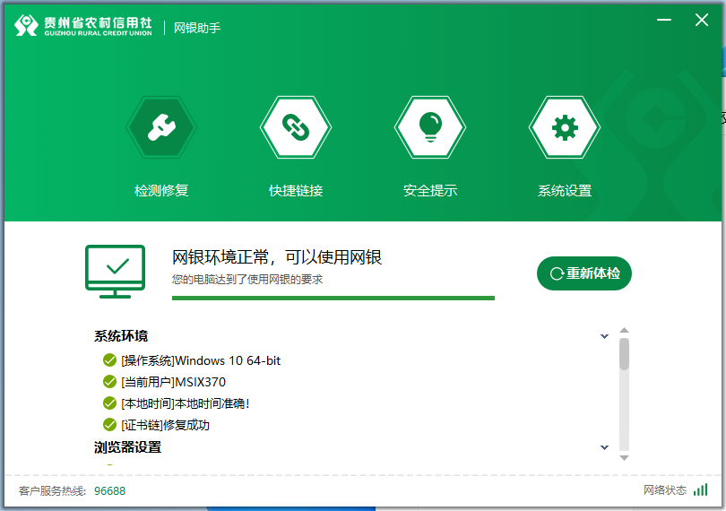Image resolution: width=726 pixels, height=511 pixels.
Task: Open the chain-link hexagon icon for 快捷链接
Action: click(296, 127)
